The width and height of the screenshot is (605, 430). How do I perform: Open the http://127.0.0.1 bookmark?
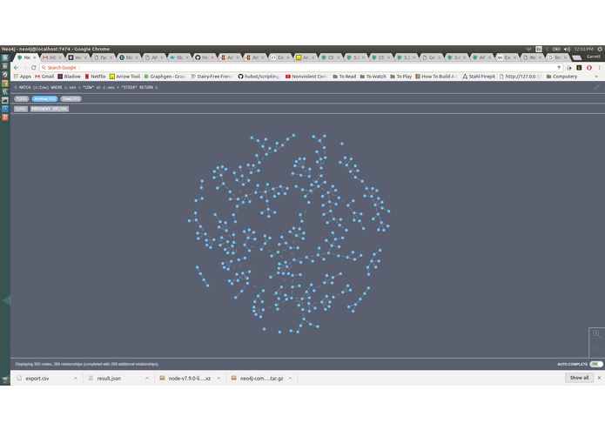(x=521, y=77)
